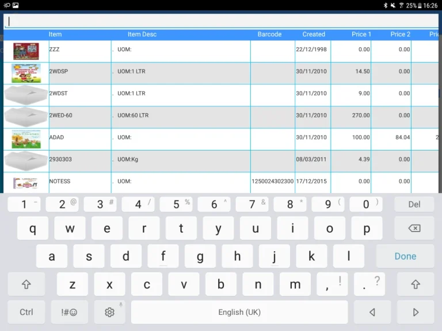The width and height of the screenshot is (442, 331).
Task: Tap the Wi-Fi status icon
Action: (401, 5)
